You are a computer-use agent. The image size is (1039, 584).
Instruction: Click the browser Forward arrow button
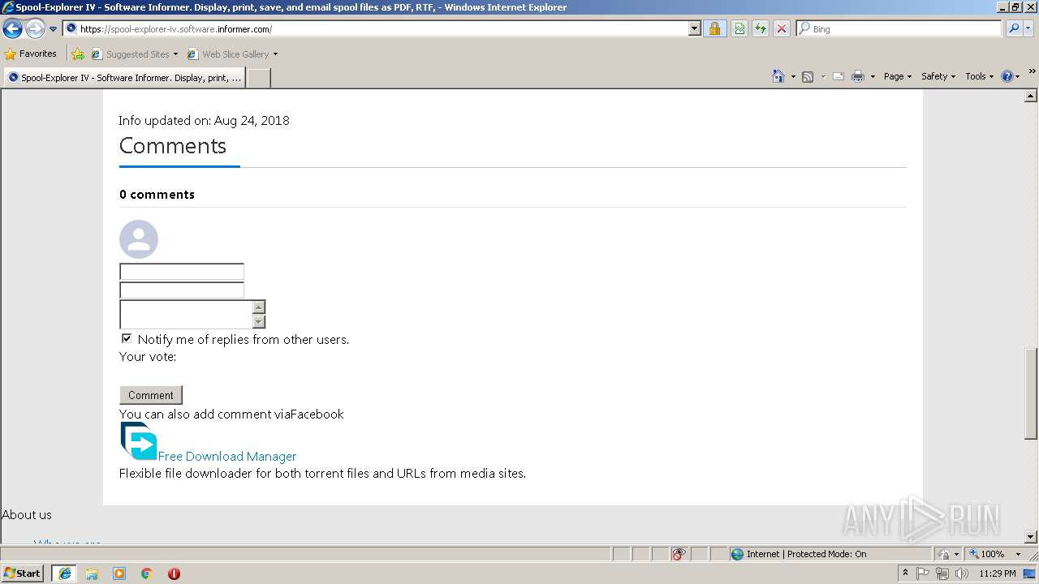click(x=34, y=29)
